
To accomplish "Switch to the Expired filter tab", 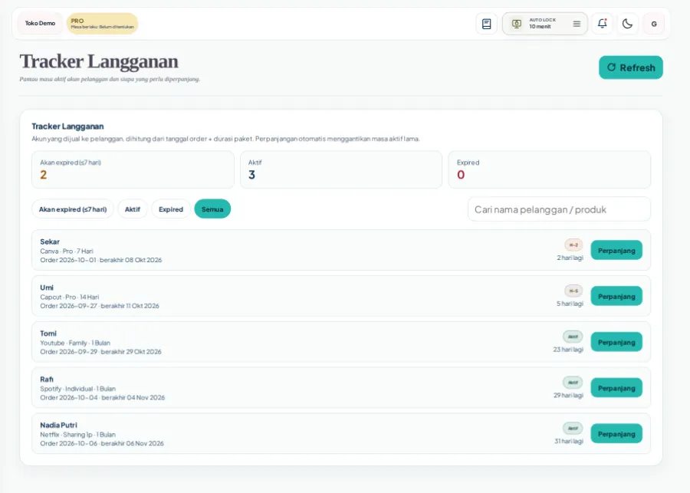I will tap(171, 209).
